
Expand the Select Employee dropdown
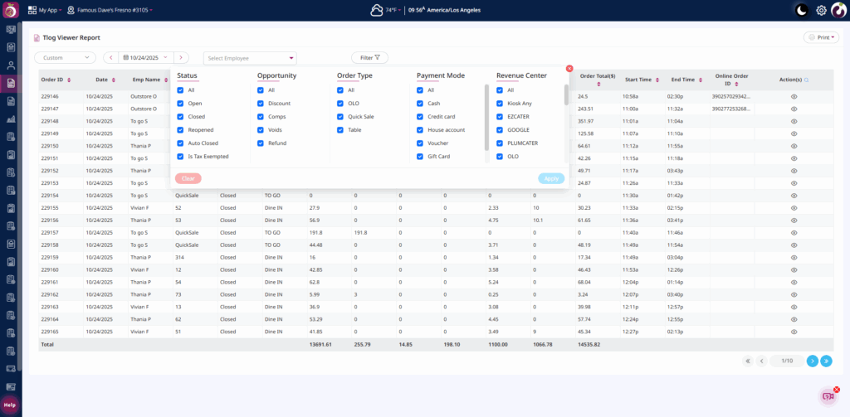click(x=250, y=58)
